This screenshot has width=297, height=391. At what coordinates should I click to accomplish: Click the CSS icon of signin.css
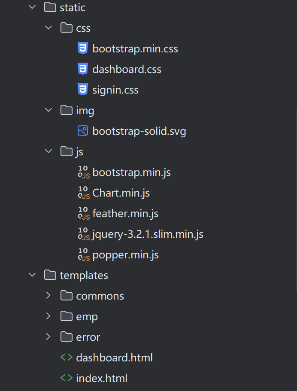[x=83, y=89]
